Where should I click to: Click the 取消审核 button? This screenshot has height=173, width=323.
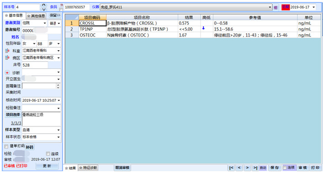coord(122,168)
